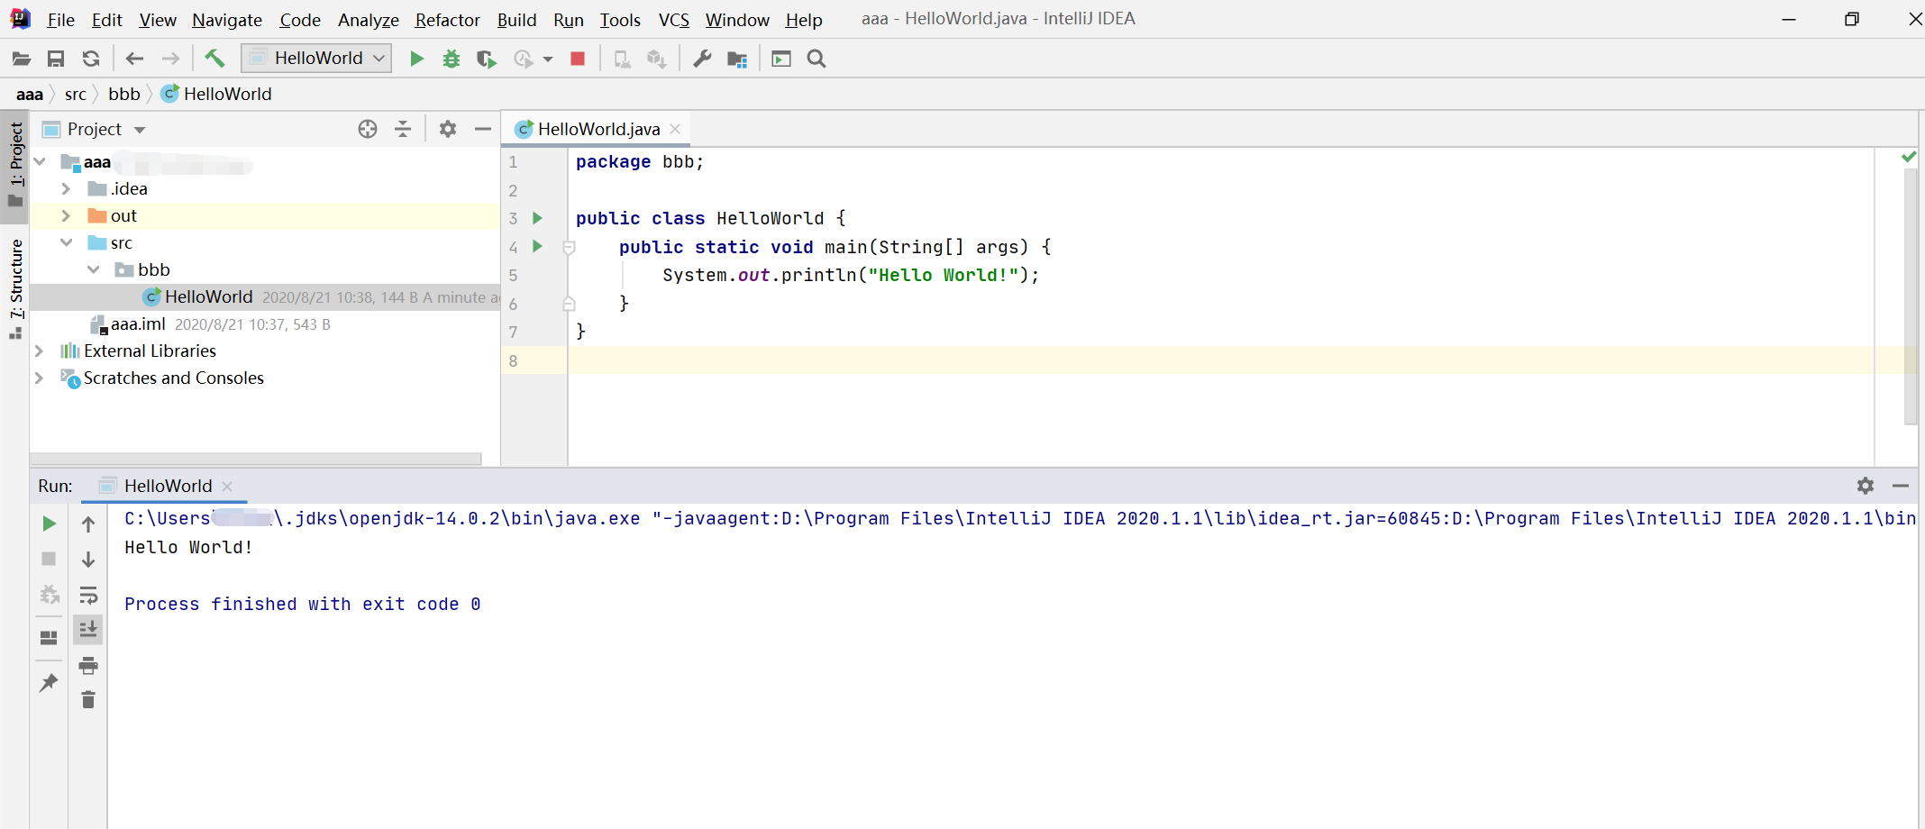The image size is (1925, 829).
Task: Select aaa.iml file in project tree
Action: [138, 323]
